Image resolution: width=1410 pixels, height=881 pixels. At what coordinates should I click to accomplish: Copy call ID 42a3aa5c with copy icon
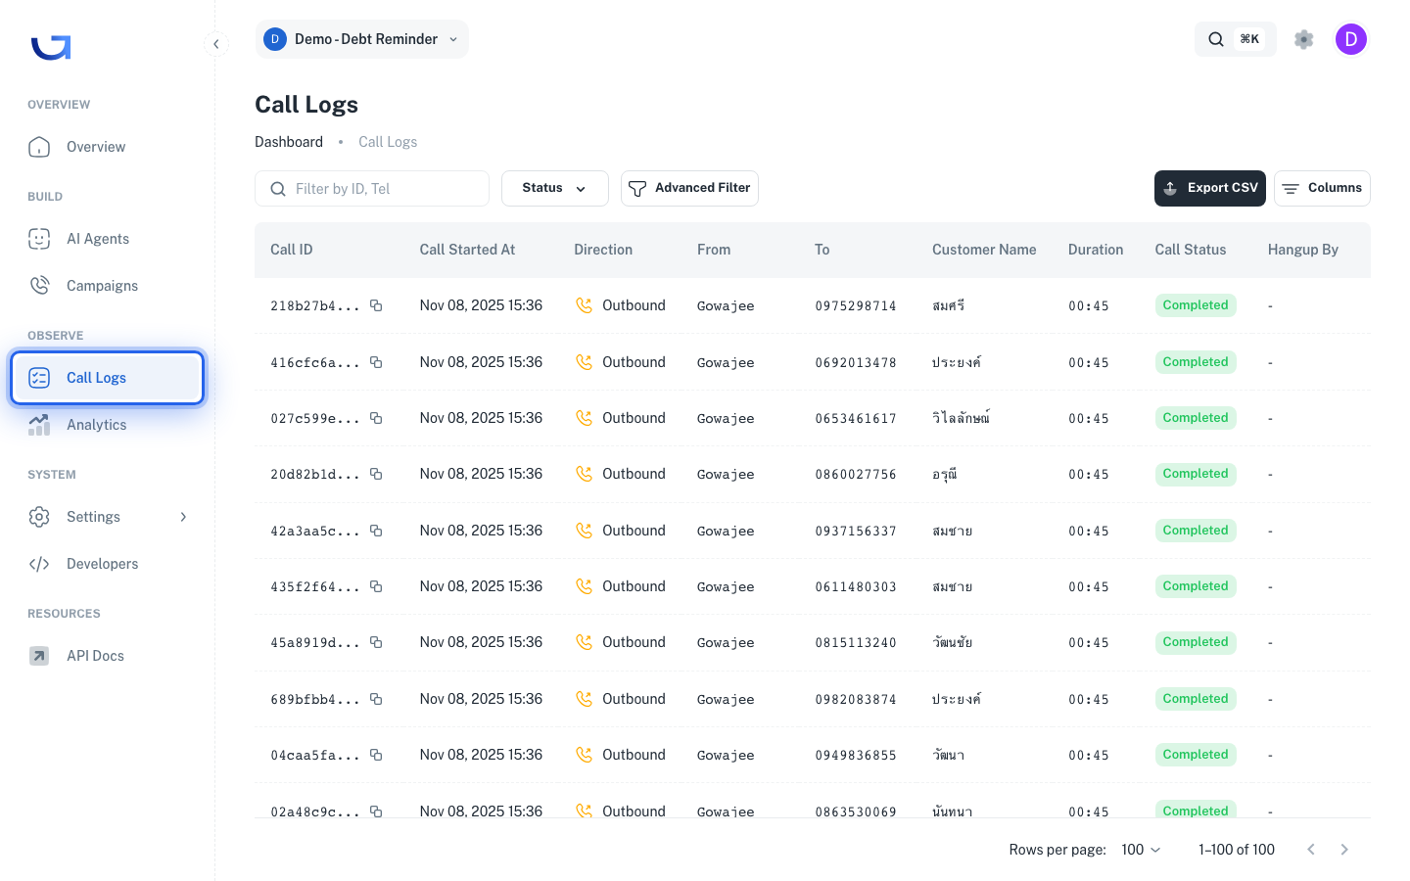376,531
